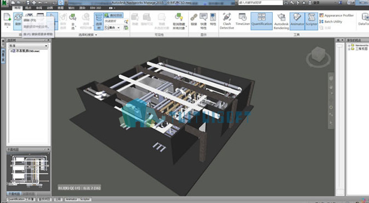
Task: Toggle the Animator window button
Action: [x=297, y=21]
